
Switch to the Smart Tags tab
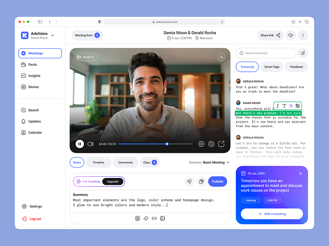point(271,66)
